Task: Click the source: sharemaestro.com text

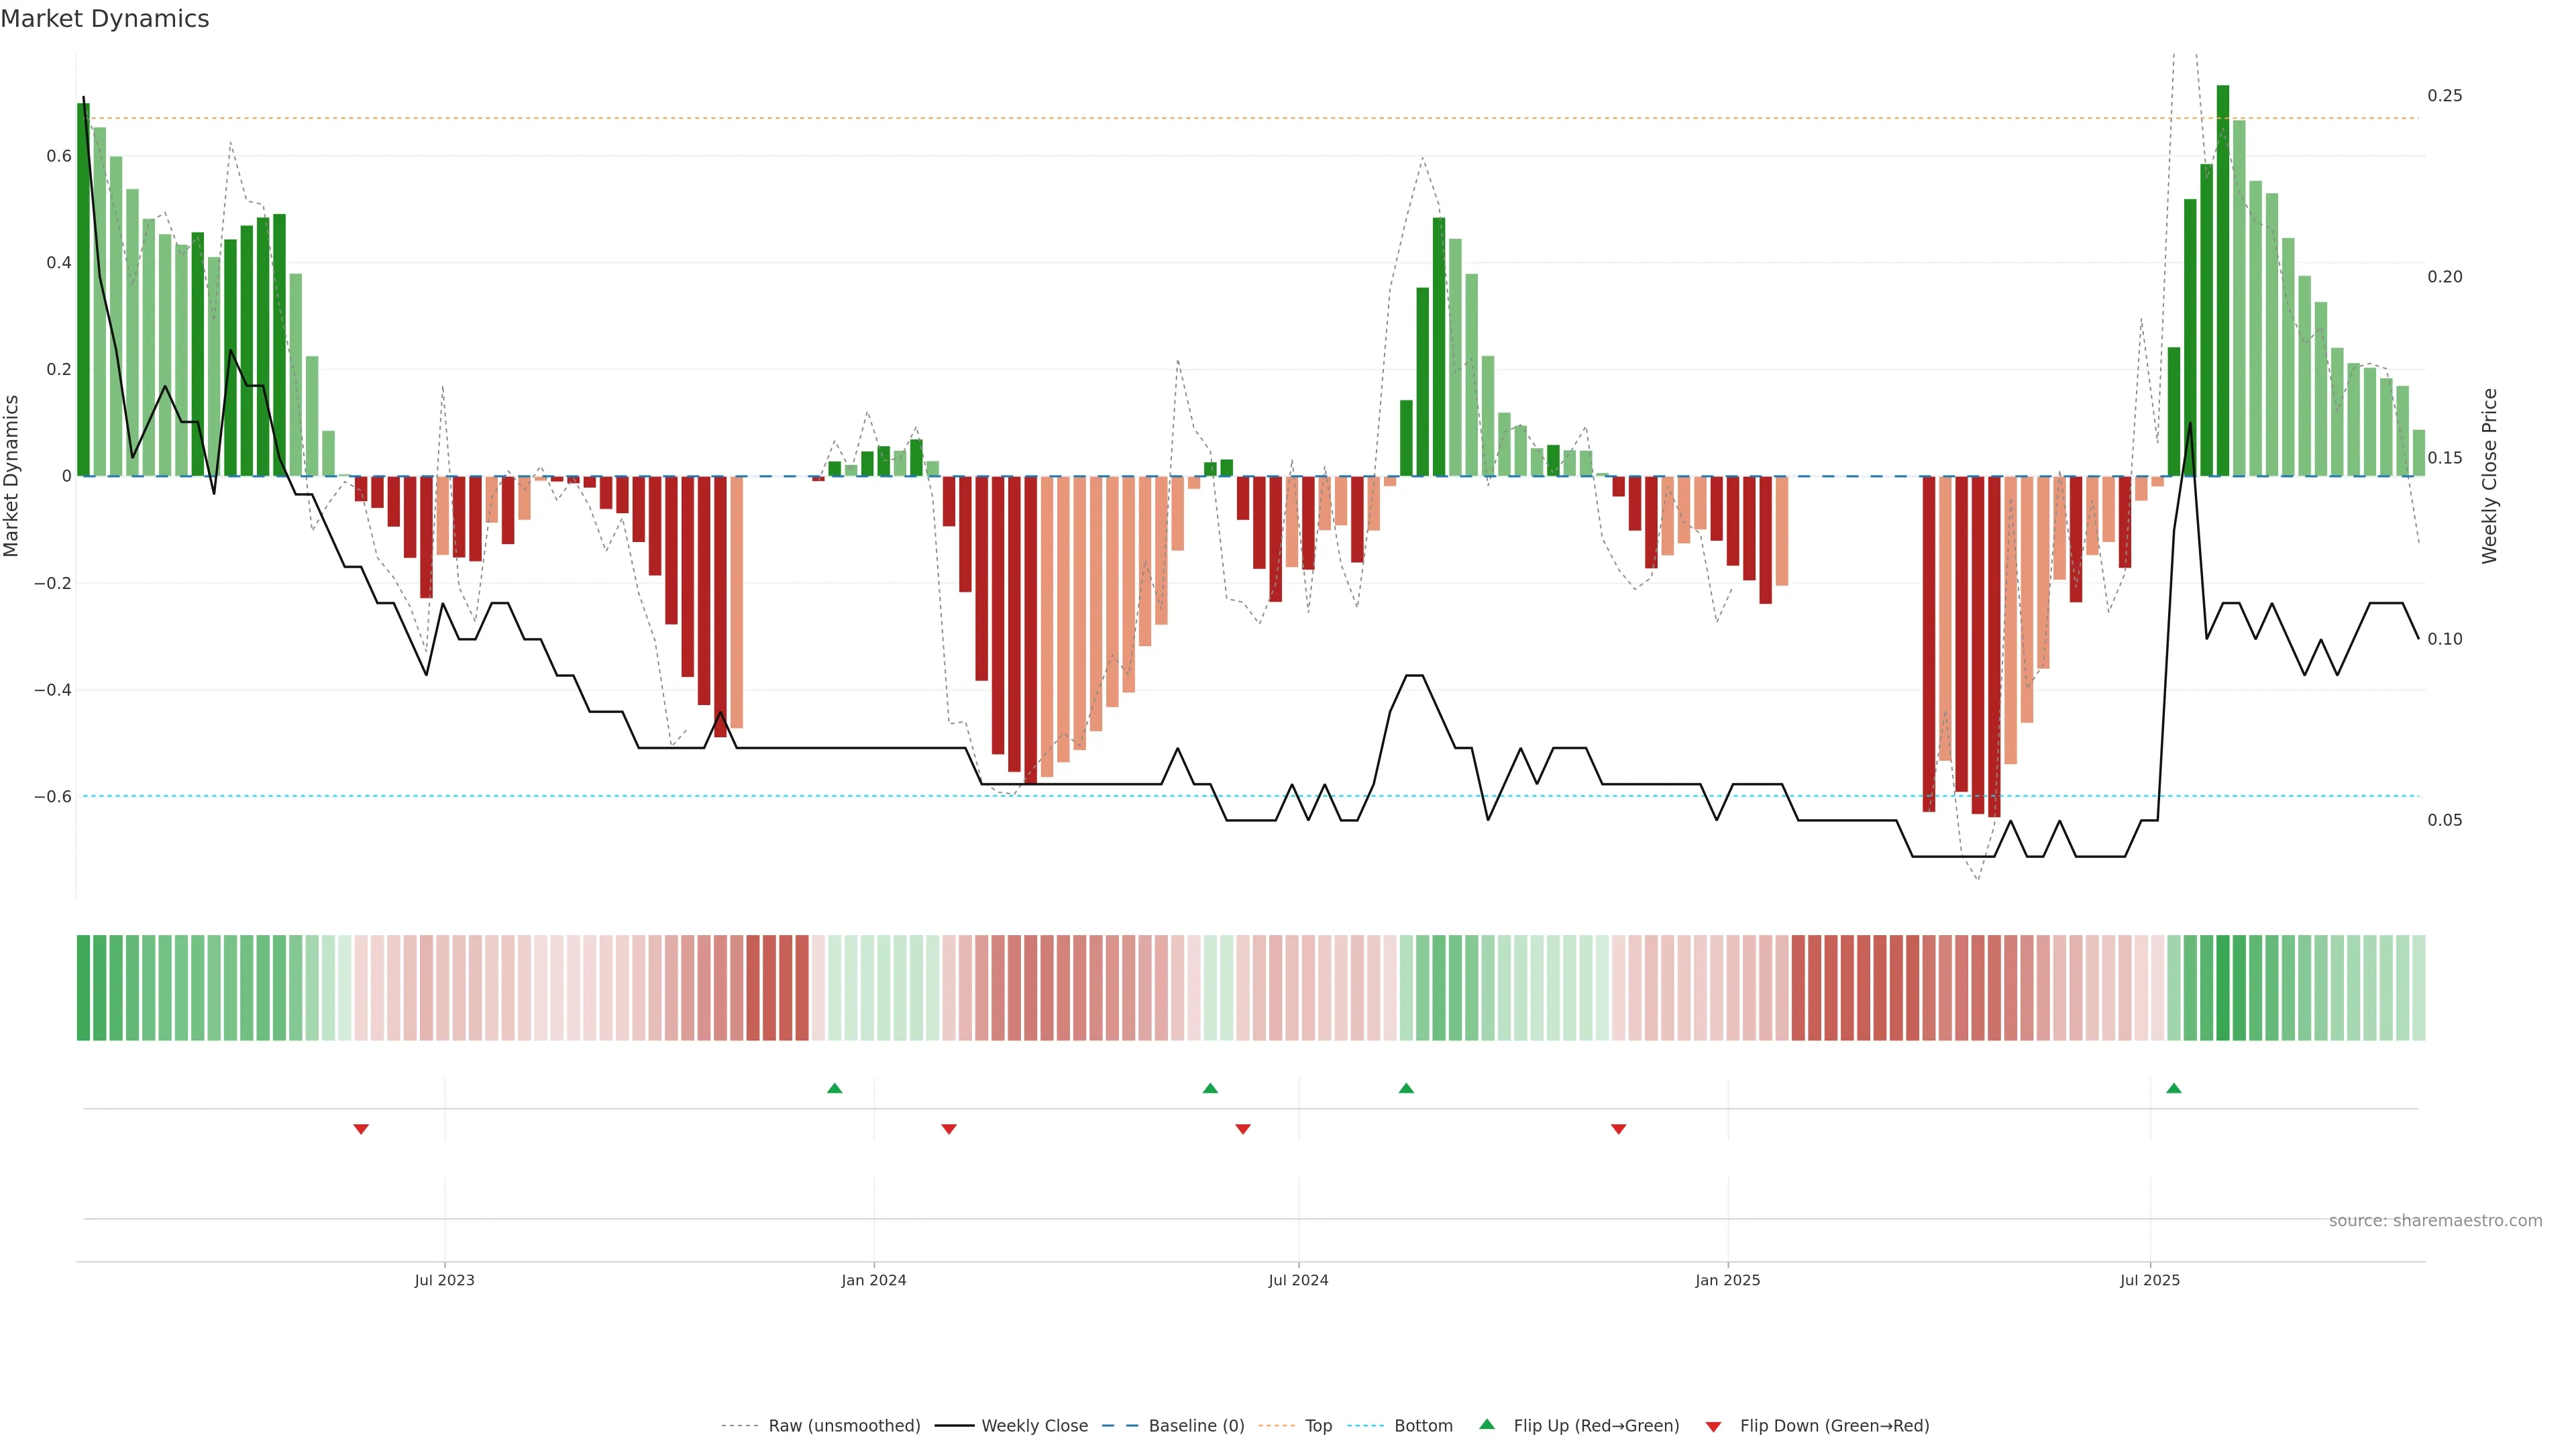Action: (2435, 1221)
